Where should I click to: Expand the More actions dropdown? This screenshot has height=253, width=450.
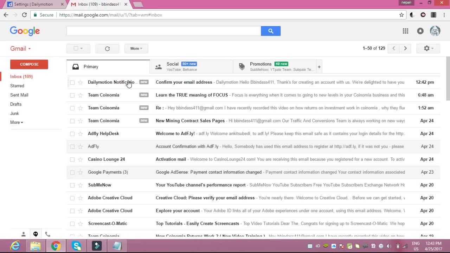pos(136,48)
